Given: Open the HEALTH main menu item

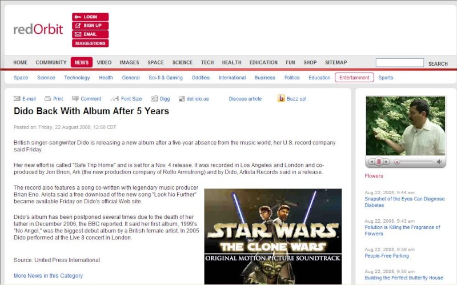Looking at the screenshot, I should point(232,62).
